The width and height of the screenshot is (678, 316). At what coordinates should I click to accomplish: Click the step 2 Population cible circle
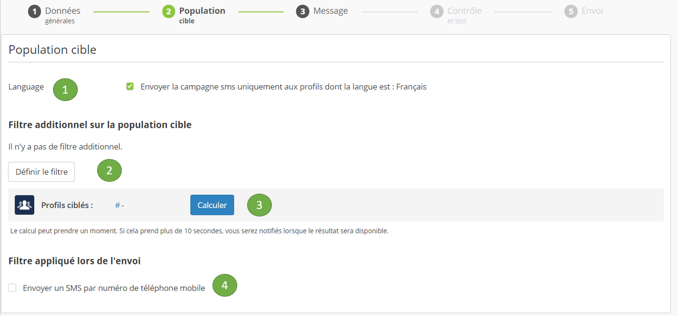click(168, 11)
